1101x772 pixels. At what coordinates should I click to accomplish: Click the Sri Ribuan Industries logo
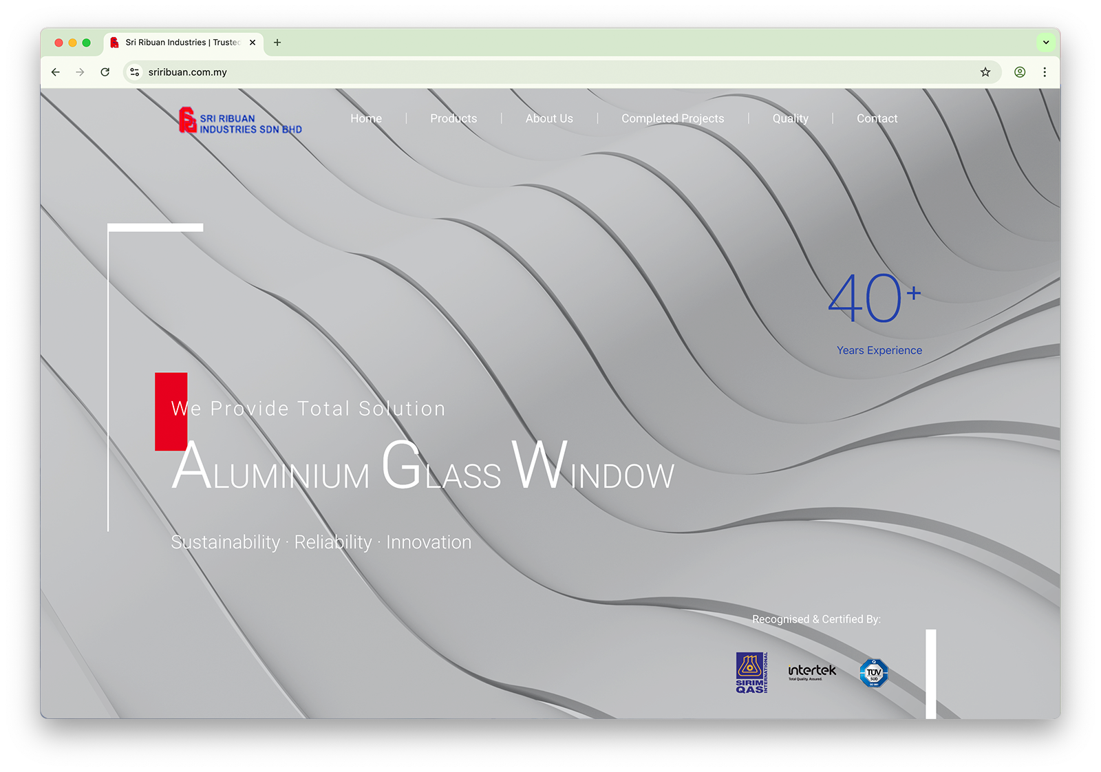click(x=240, y=120)
